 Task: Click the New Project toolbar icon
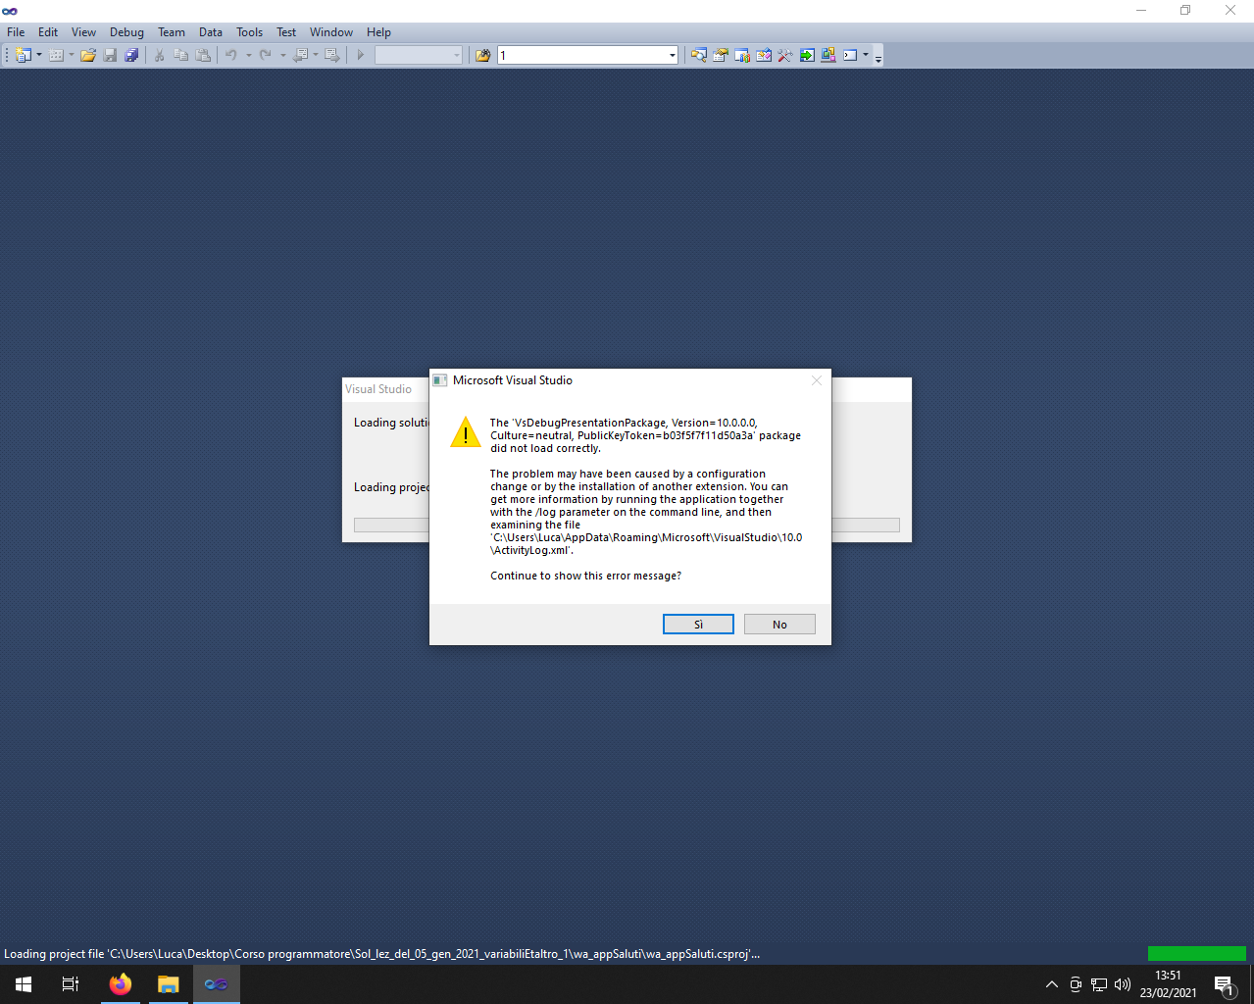(x=23, y=55)
